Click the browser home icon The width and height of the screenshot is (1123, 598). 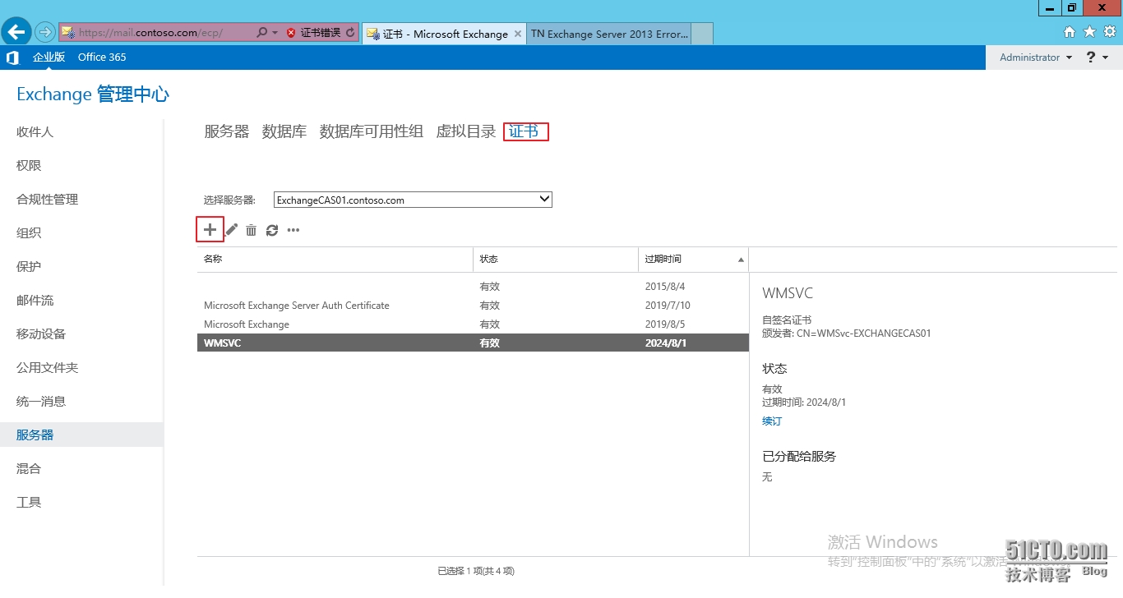1070,30
